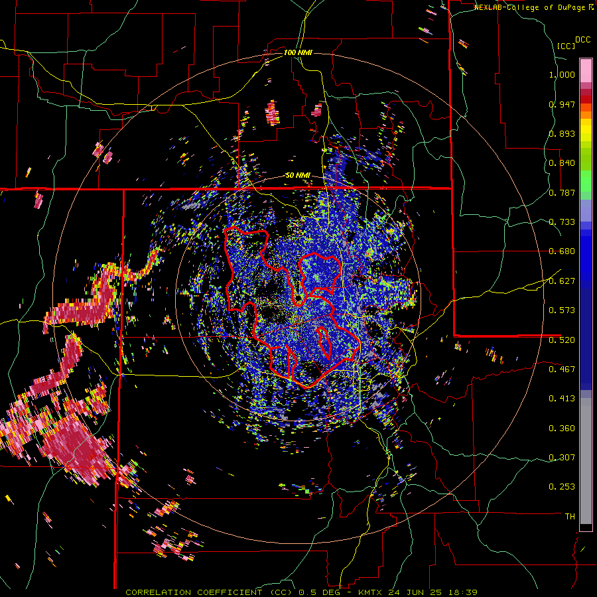The width and height of the screenshot is (597, 597).
Task: Click the 0.680 legend value
Action: [x=562, y=251]
